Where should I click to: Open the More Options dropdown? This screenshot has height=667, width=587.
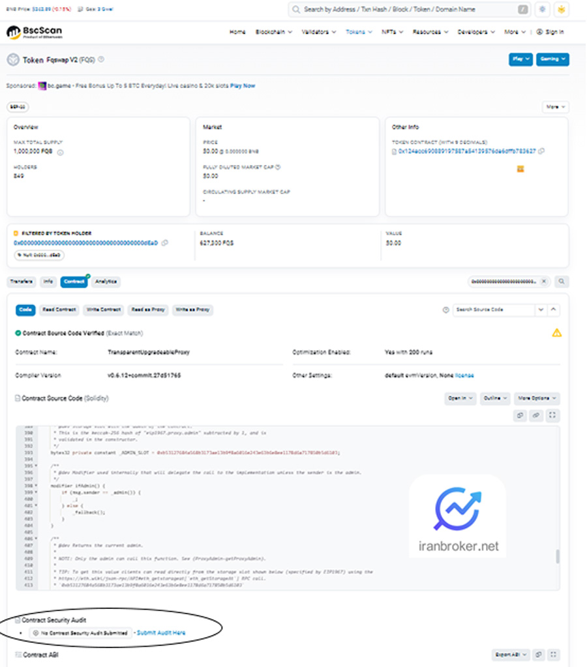click(x=537, y=398)
